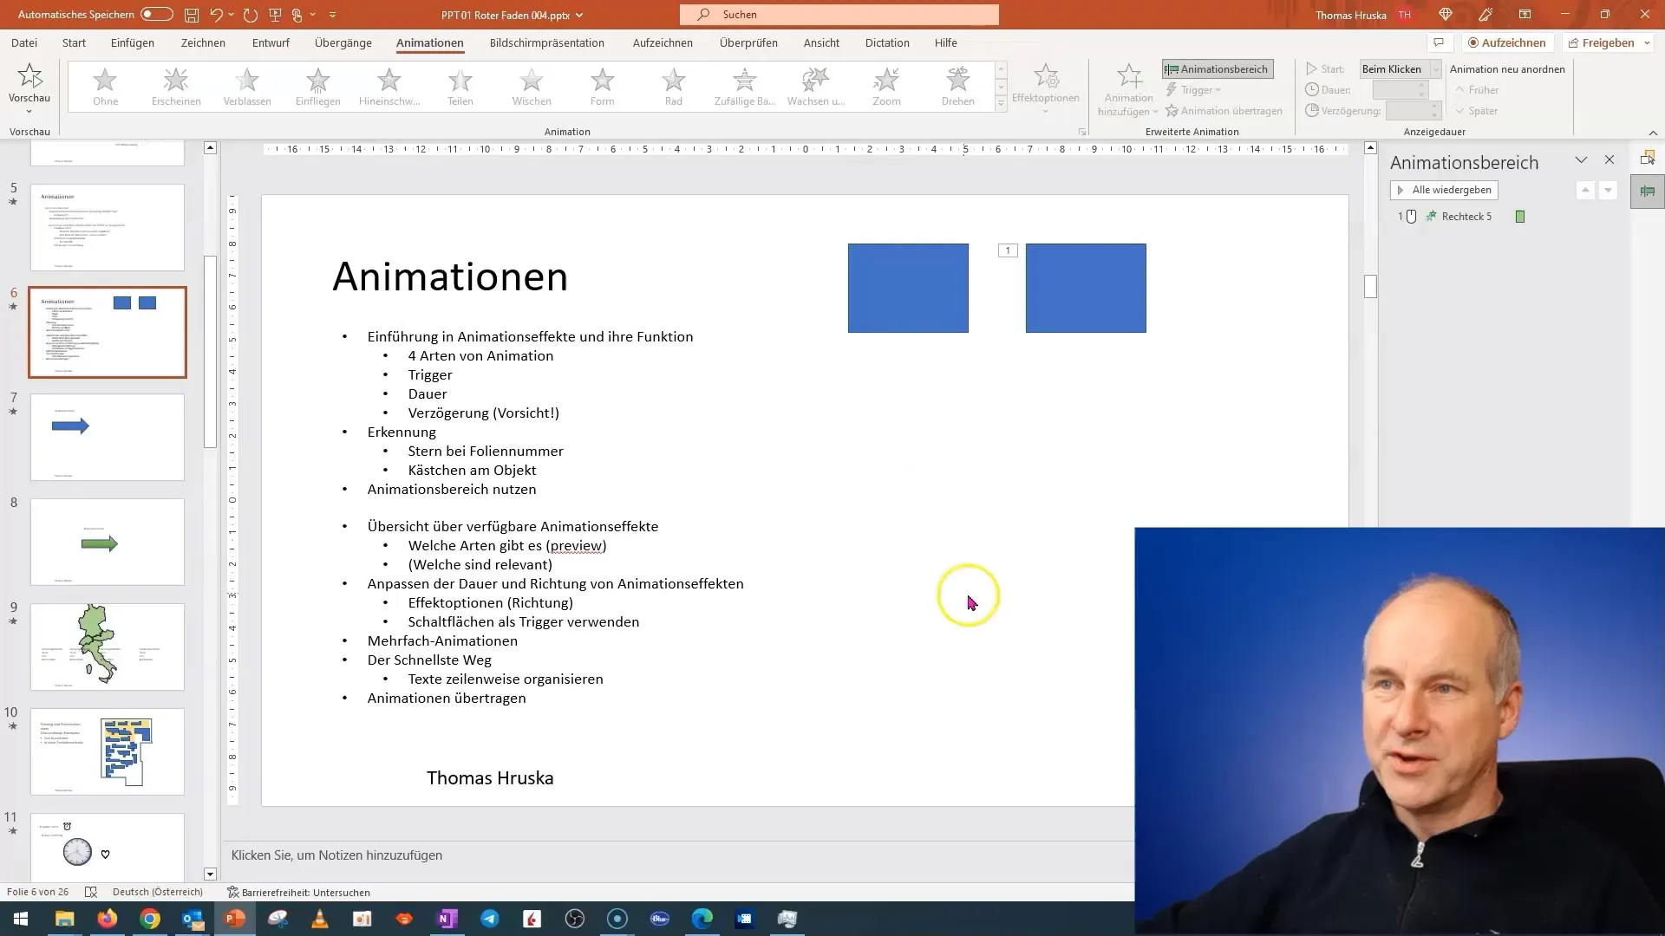Switch to the Übergänge (Transitions) tab
The height and width of the screenshot is (936, 1665).
pos(342,43)
